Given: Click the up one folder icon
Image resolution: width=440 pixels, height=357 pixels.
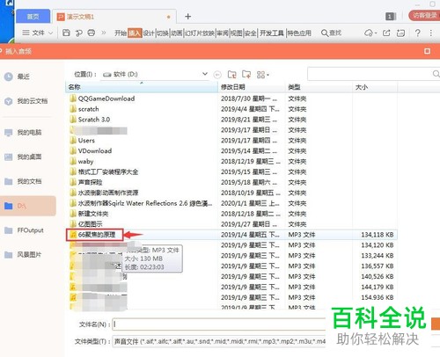Looking at the screenshot, I should pyautogui.click(x=232, y=75).
